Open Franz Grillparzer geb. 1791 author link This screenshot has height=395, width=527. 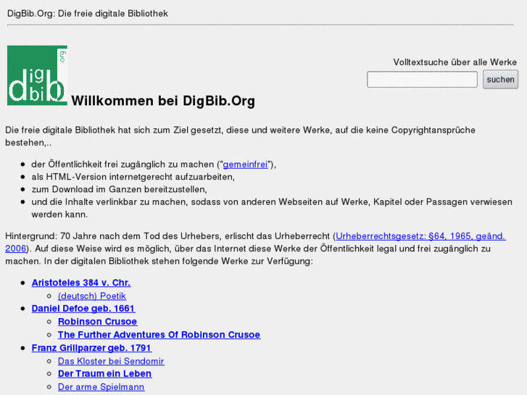coord(92,348)
